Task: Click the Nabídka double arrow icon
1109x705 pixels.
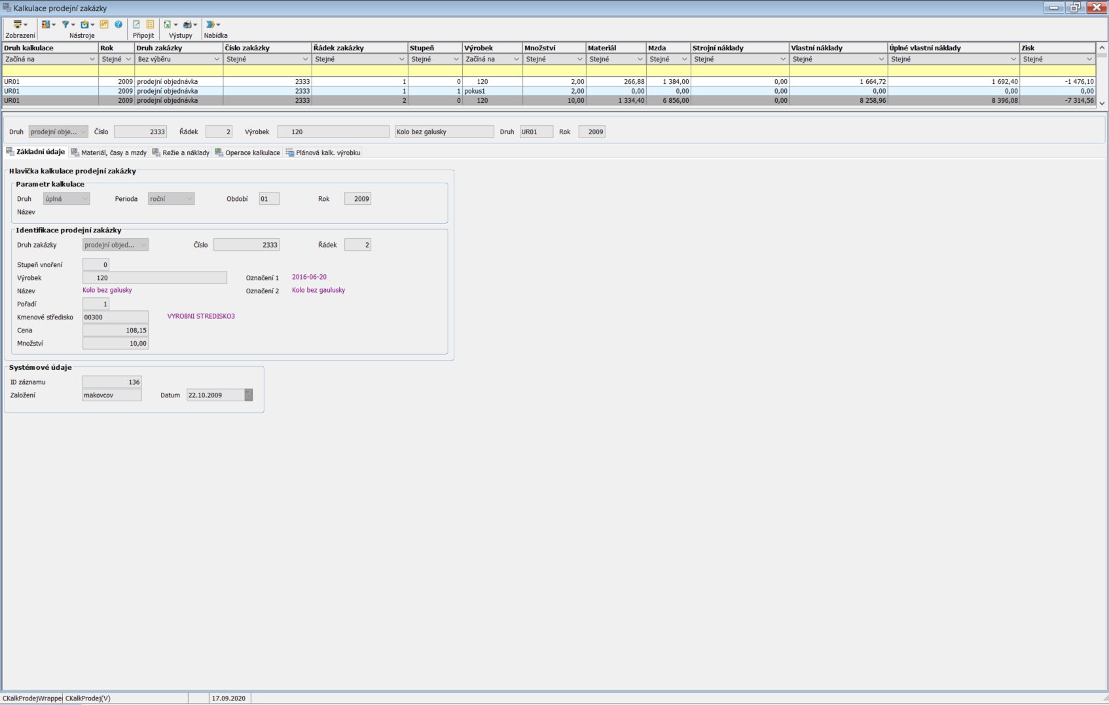Action: 211,25
